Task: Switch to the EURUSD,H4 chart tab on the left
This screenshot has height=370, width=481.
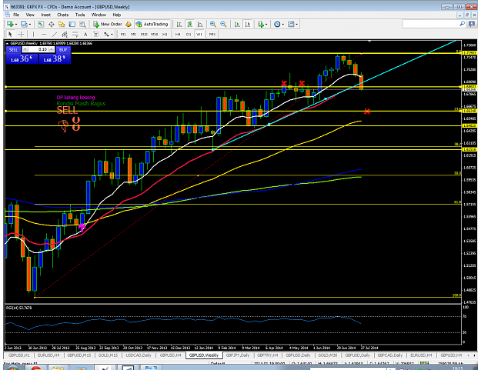Action: (x=48, y=355)
